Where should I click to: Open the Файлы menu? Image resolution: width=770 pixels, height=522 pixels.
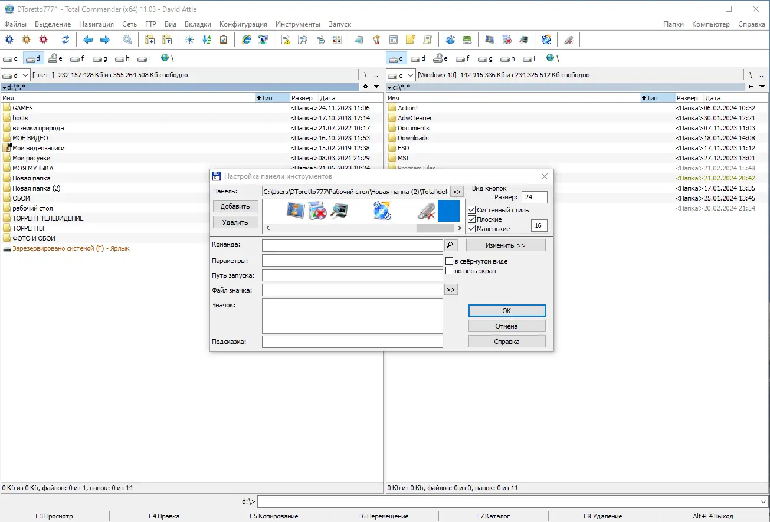15,24
